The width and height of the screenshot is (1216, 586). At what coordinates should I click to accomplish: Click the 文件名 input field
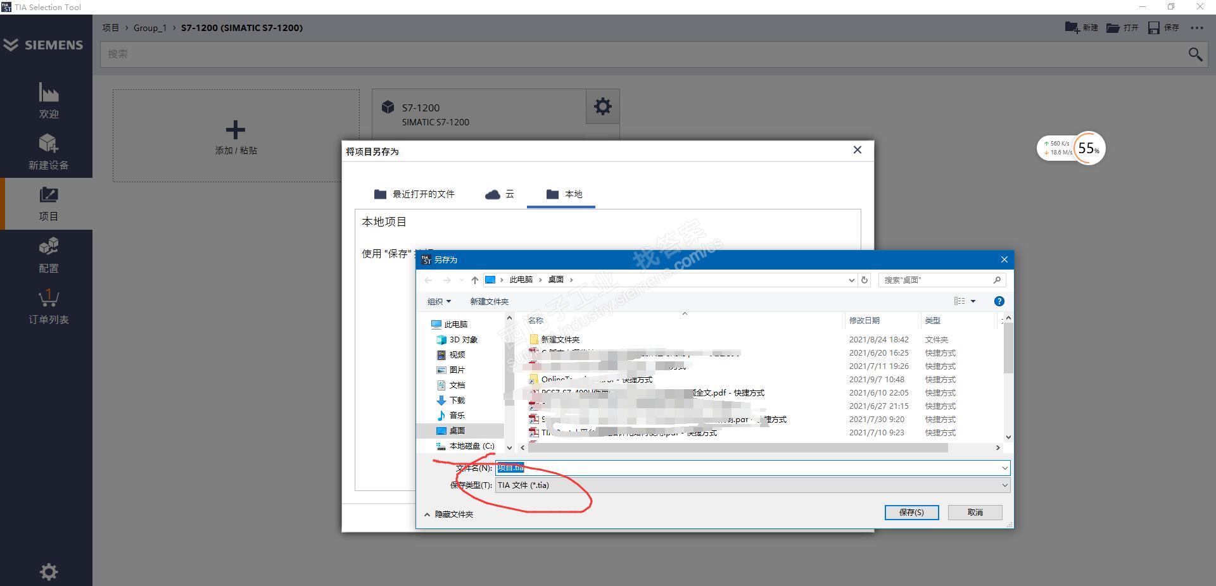(x=748, y=468)
